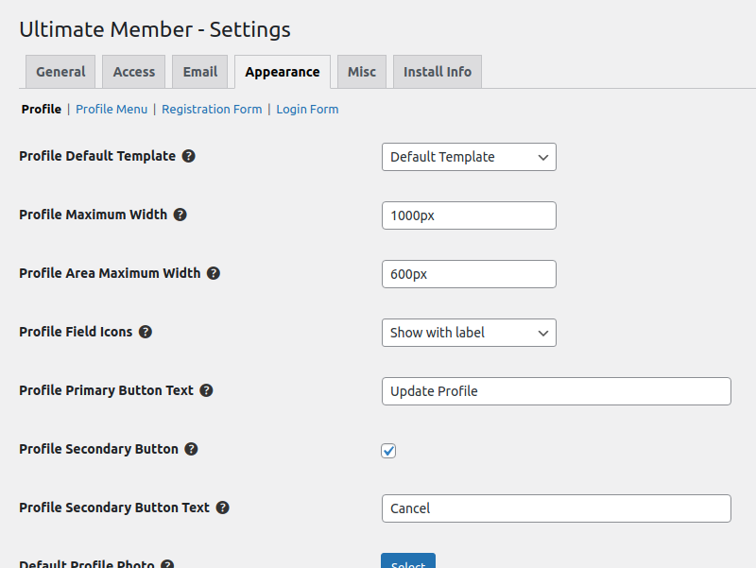Screen dimensions: 756x568
Task: Click the Ultimate Member - Settings heading
Action: point(155,29)
